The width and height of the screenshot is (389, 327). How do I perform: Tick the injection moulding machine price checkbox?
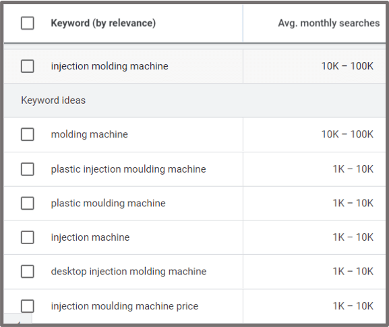coord(28,306)
